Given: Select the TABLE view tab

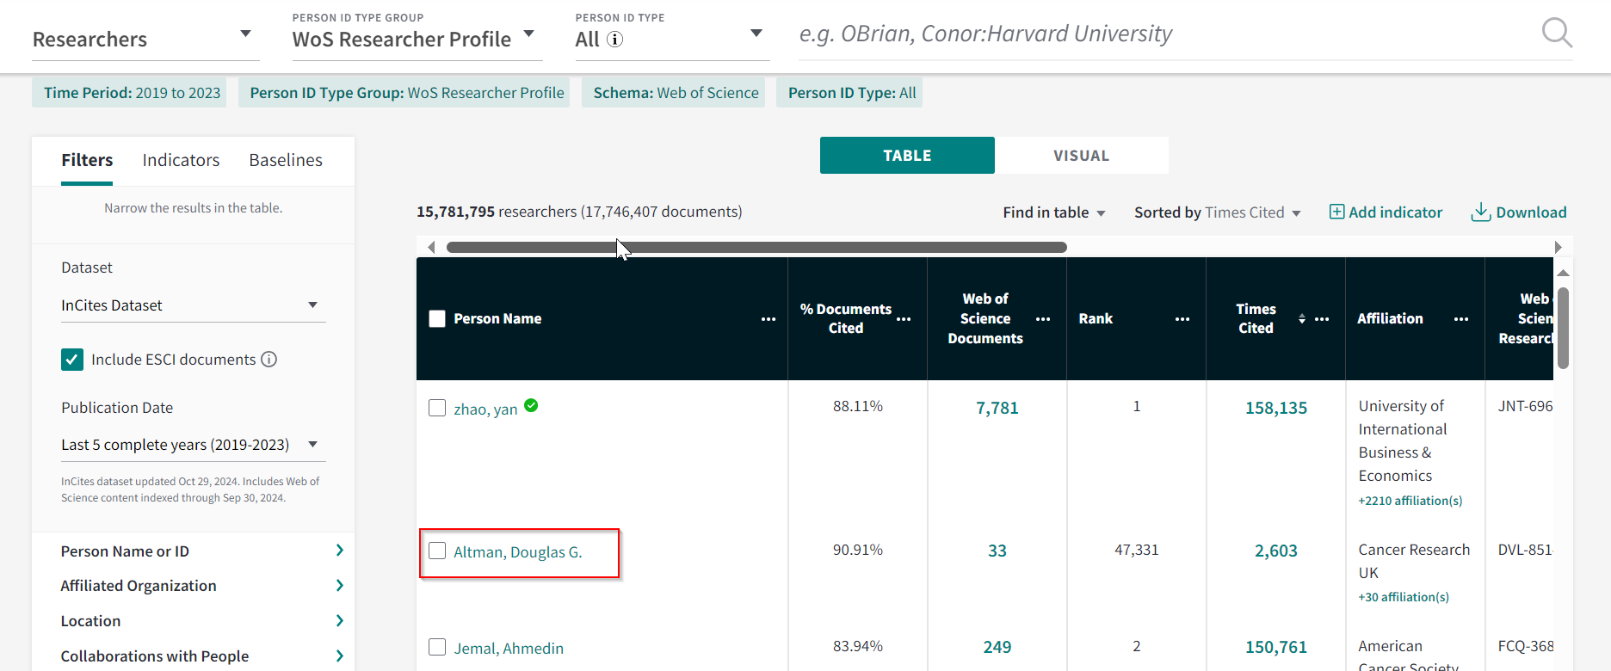Looking at the screenshot, I should [907, 156].
